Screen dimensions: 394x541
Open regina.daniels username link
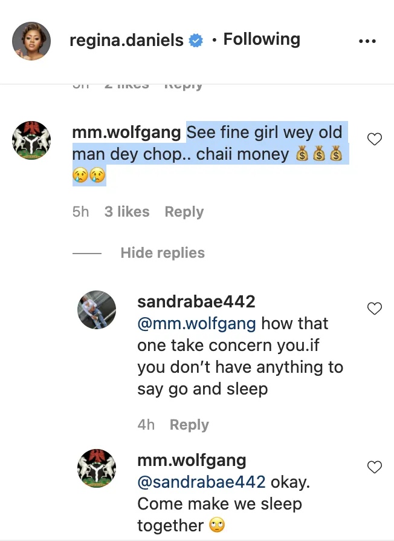point(126,41)
